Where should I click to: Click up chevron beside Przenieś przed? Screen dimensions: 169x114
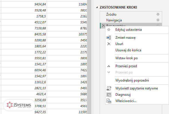(109, 66)
